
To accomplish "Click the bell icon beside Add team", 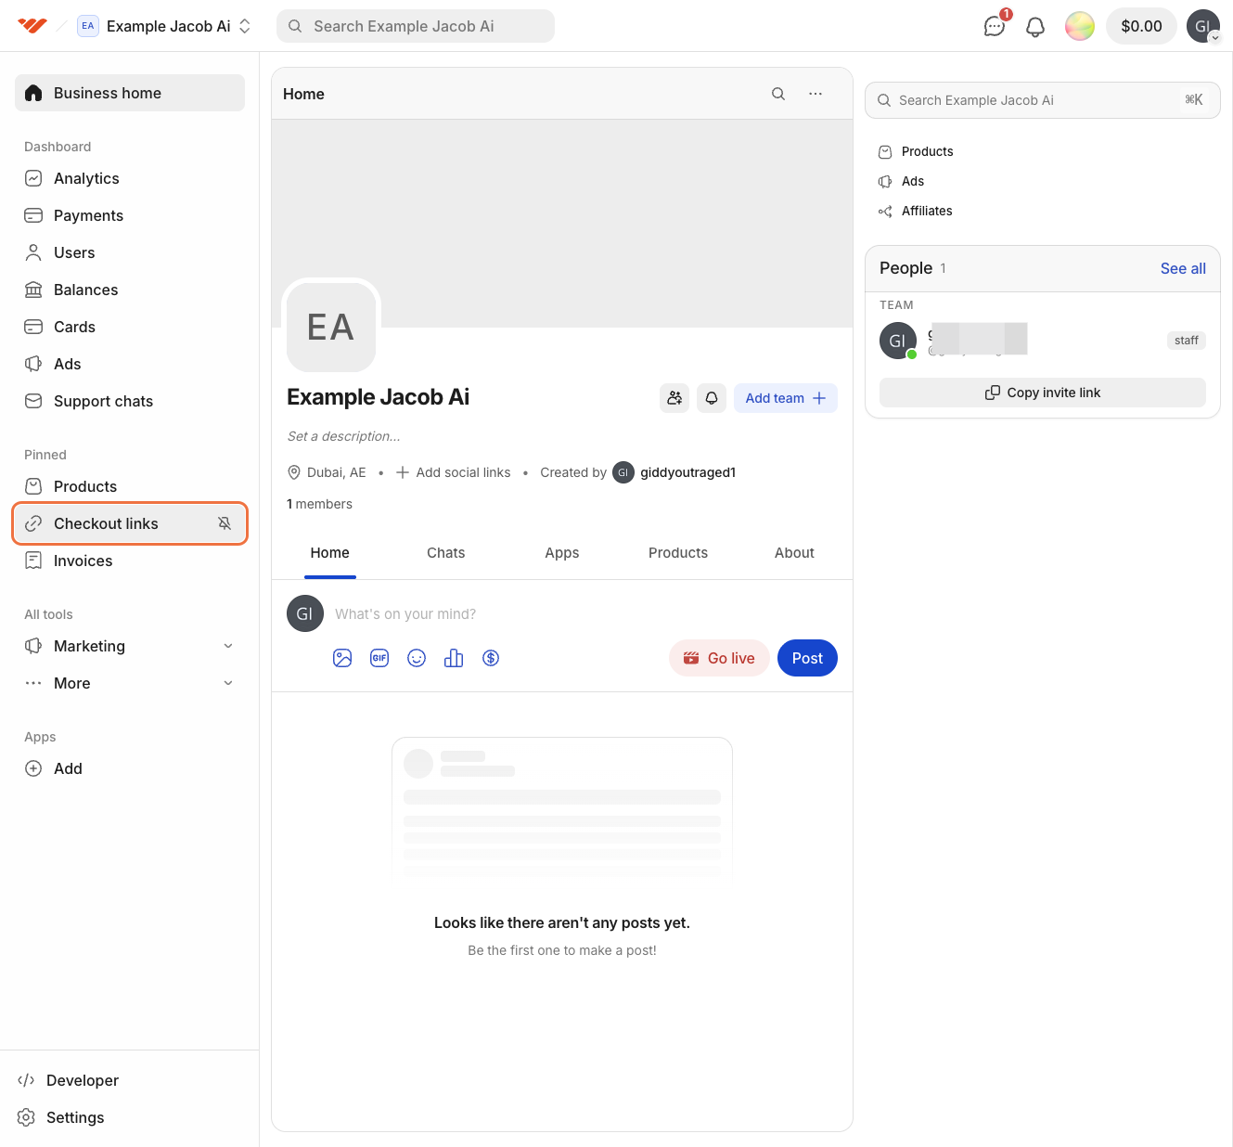I will 712,398.
